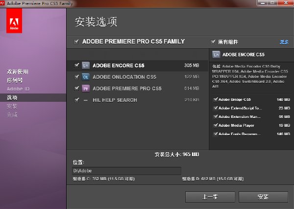Image resolution: width=294 pixels, height=209 pixels.
Task: Select the ADOBE ONLOCATION CS5 row label
Action: (124, 77)
